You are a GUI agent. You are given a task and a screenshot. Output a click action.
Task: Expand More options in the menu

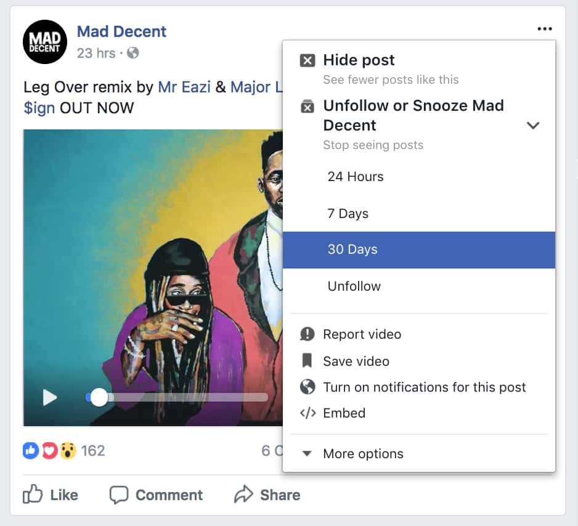pos(362,454)
